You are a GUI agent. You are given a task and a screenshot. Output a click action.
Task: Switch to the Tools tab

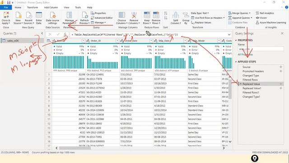pyautogui.click(x=78, y=7)
